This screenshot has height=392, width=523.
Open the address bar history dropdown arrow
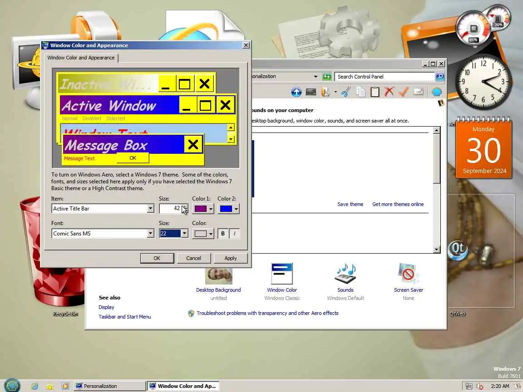[316, 77]
